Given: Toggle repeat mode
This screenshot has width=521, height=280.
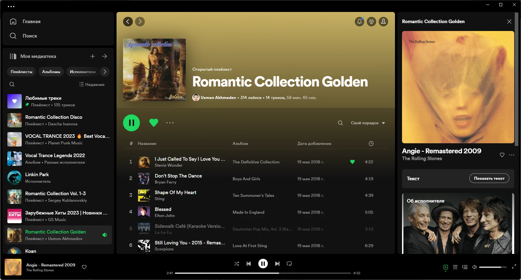Looking at the screenshot, I should [x=289, y=264].
